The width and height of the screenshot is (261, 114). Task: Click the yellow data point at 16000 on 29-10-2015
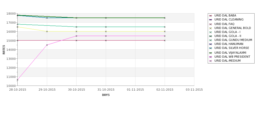click(x=47, y=31)
